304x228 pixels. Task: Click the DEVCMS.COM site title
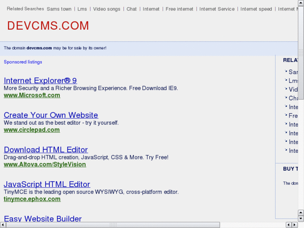point(48,26)
